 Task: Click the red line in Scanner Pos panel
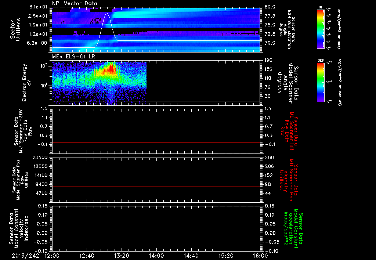156,187
